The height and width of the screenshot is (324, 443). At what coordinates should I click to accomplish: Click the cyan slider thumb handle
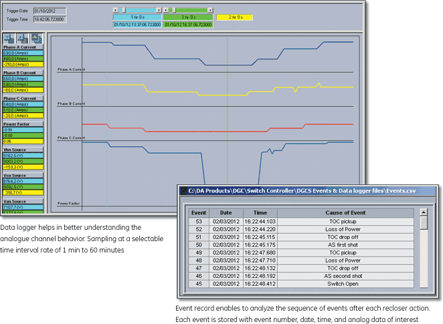(x=123, y=10)
